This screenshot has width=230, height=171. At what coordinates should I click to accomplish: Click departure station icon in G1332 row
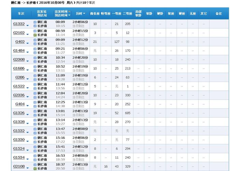coord(35,22)
